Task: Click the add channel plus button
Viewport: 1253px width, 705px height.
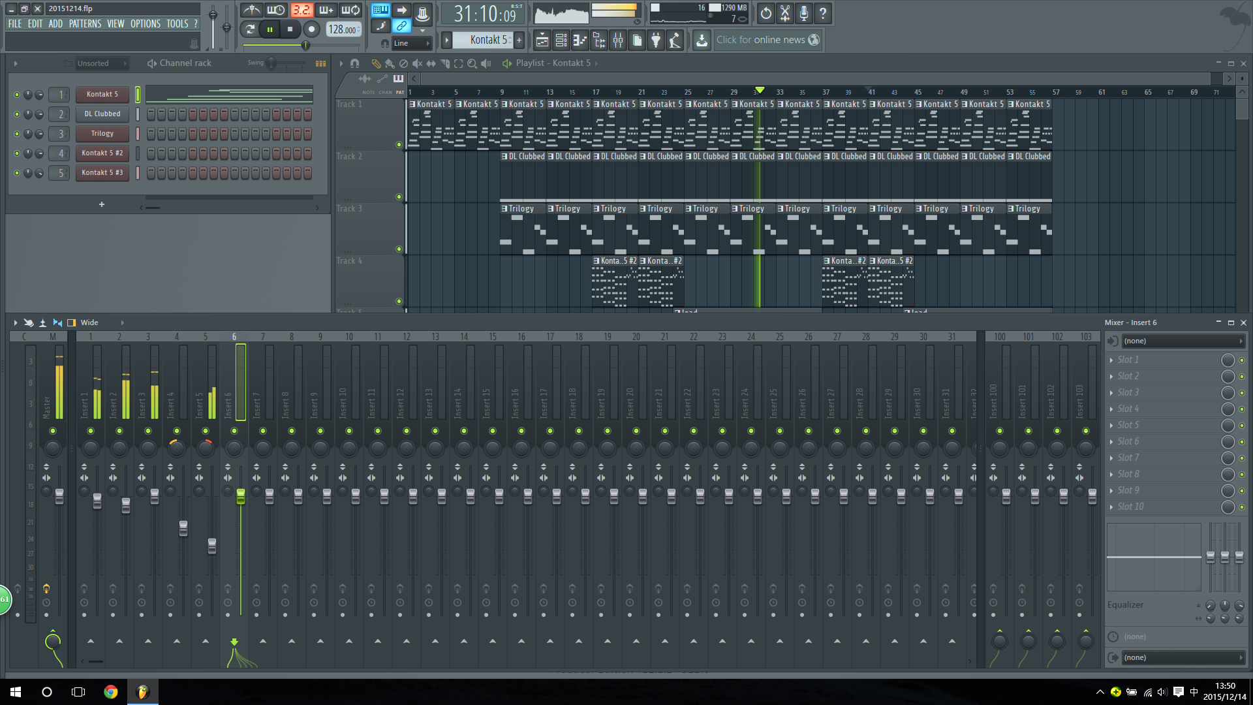Action: tap(102, 205)
